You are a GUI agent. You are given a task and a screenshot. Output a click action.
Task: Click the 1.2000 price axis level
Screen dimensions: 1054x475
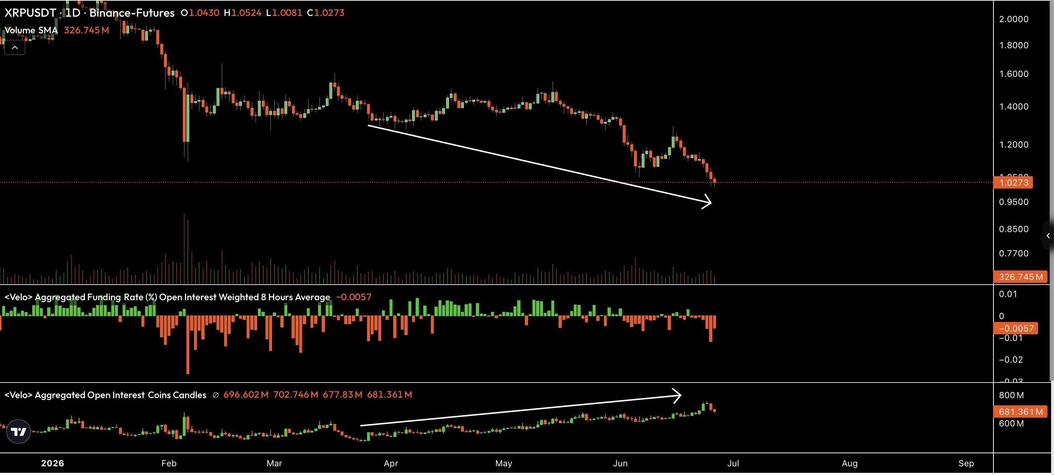click(1013, 145)
